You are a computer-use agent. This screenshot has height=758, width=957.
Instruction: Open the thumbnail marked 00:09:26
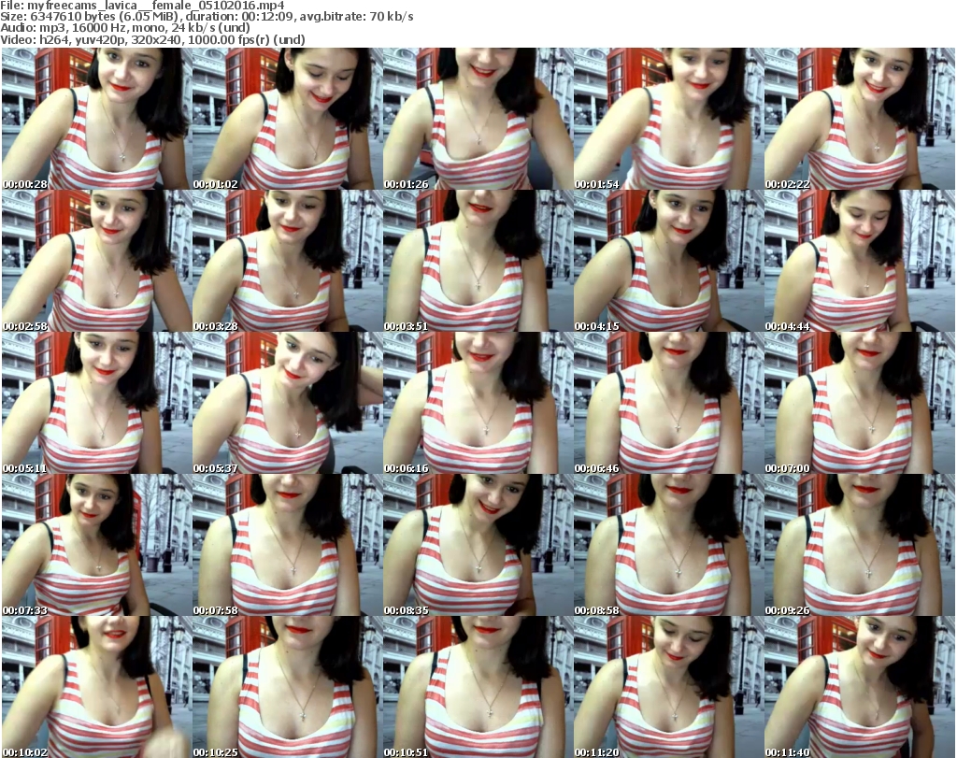[x=858, y=545]
